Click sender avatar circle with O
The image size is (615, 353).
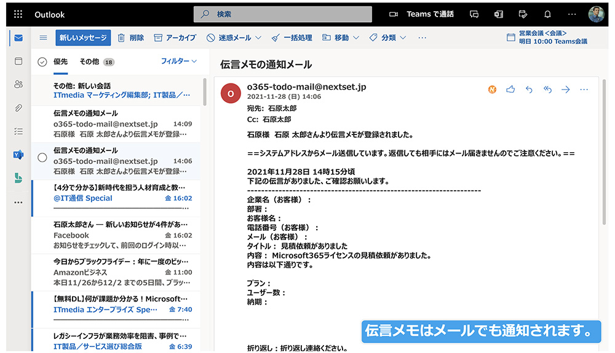coord(231,93)
